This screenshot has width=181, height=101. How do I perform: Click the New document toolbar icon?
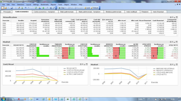point(3,8)
